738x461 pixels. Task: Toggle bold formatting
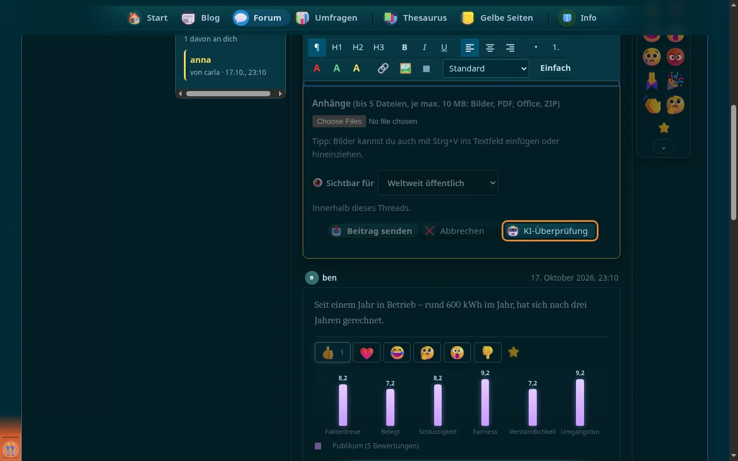click(404, 48)
